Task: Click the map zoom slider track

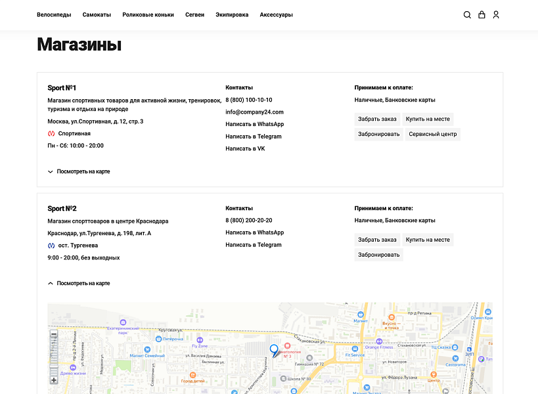Action: [54, 358]
